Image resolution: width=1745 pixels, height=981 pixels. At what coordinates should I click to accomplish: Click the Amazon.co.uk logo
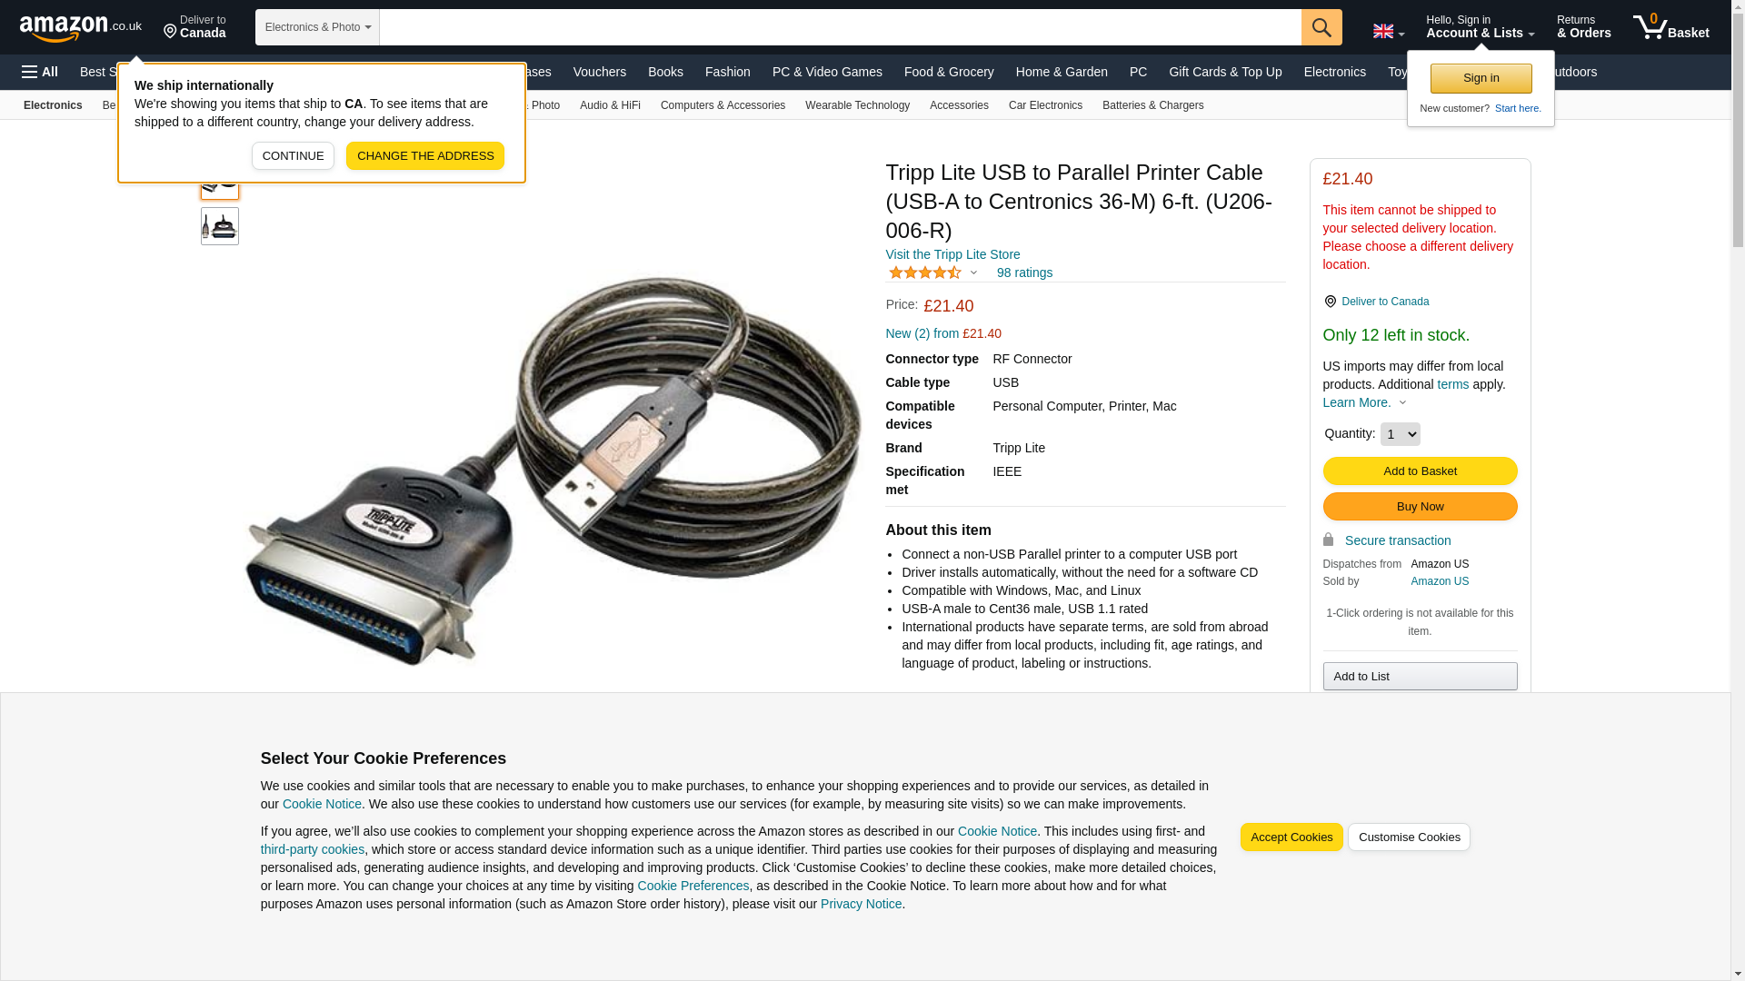(x=81, y=27)
